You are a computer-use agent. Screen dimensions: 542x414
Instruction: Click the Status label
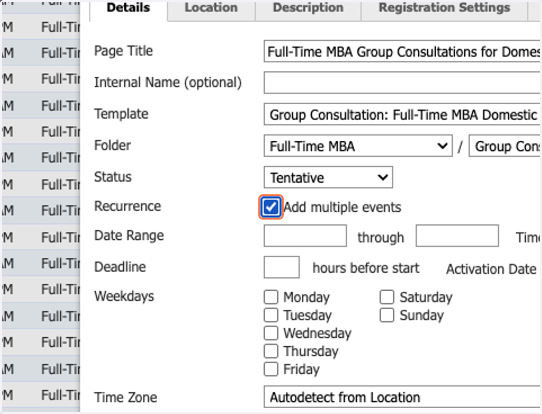coord(113,177)
